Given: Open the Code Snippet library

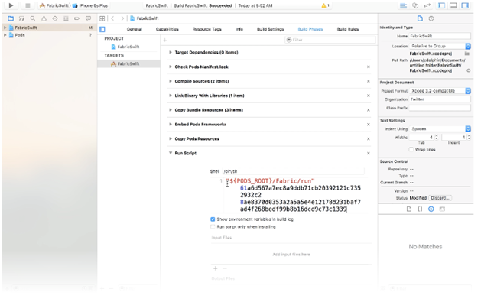Looking at the screenshot, I should [420, 209].
